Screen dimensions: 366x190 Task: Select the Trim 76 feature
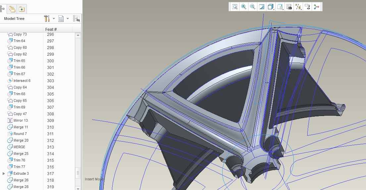[x=19, y=160]
